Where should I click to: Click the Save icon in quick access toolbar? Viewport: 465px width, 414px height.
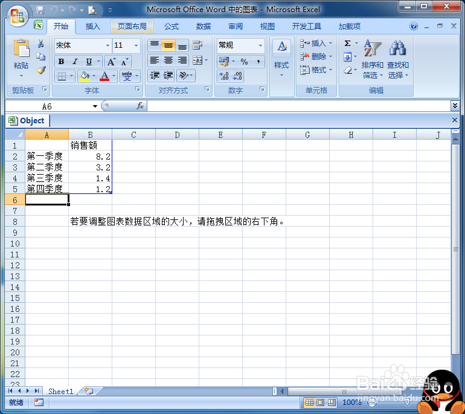coord(40,10)
